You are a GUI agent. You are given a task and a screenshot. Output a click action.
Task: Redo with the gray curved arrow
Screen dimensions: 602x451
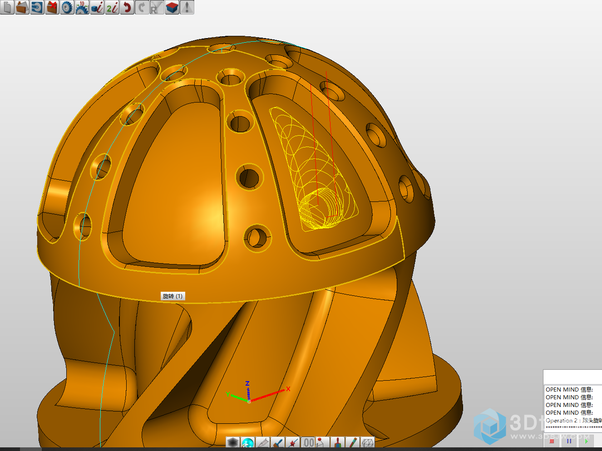pyautogui.click(x=142, y=7)
